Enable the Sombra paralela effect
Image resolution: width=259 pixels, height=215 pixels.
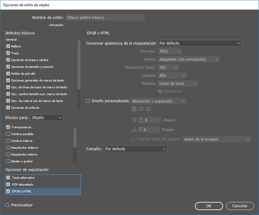7,134
